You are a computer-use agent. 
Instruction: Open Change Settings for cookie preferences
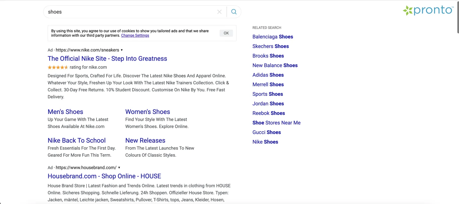pos(135,35)
